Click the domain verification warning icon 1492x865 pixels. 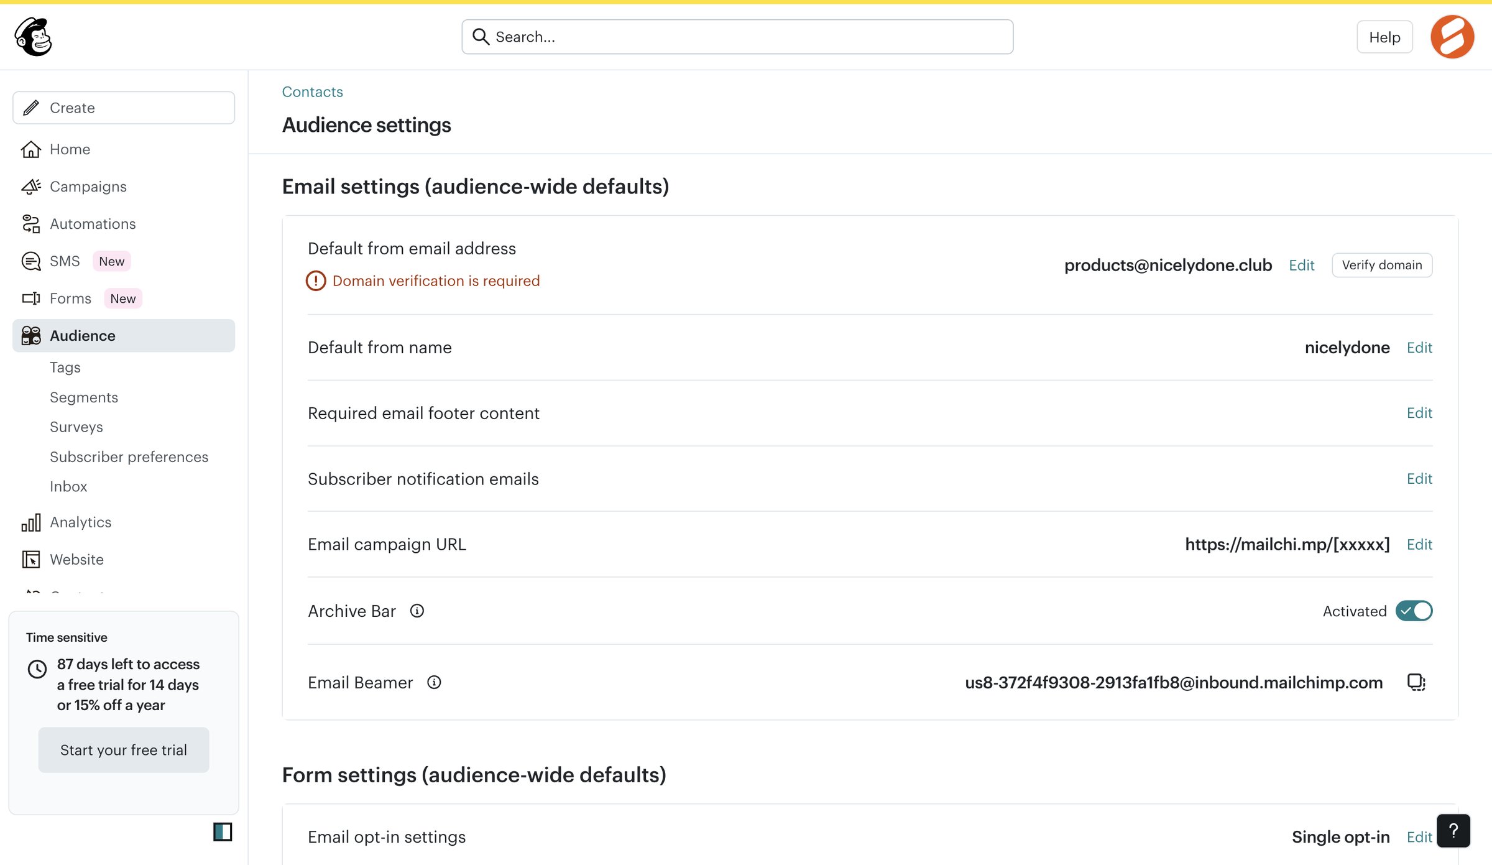pos(316,281)
